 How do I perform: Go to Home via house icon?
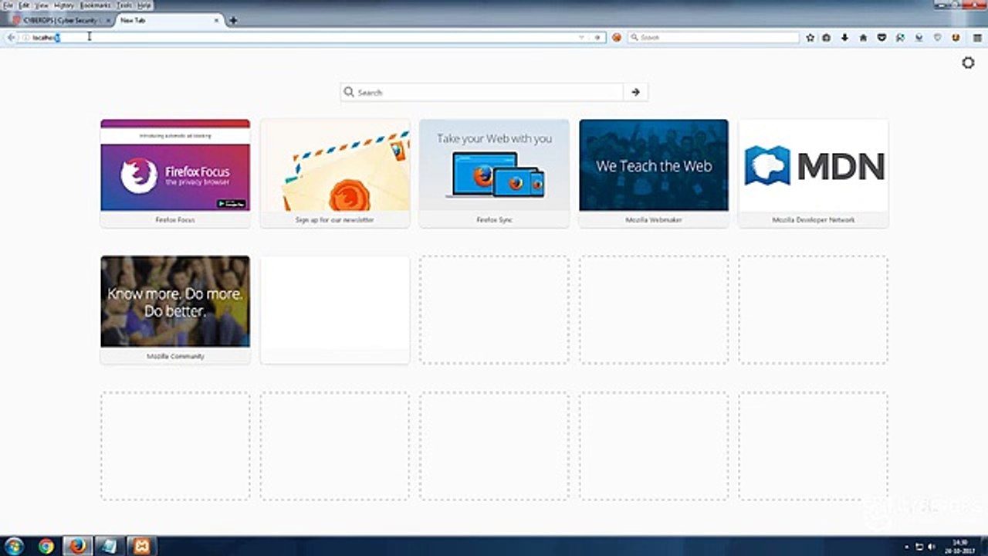(863, 37)
